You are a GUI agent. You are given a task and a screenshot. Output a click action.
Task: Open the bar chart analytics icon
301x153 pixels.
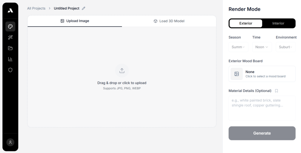(x=10, y=59)
